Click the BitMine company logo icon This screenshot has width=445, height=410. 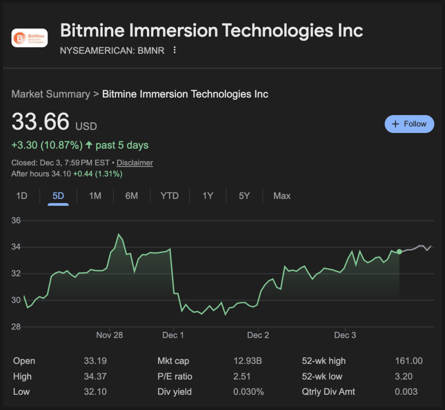coord(29,38)
